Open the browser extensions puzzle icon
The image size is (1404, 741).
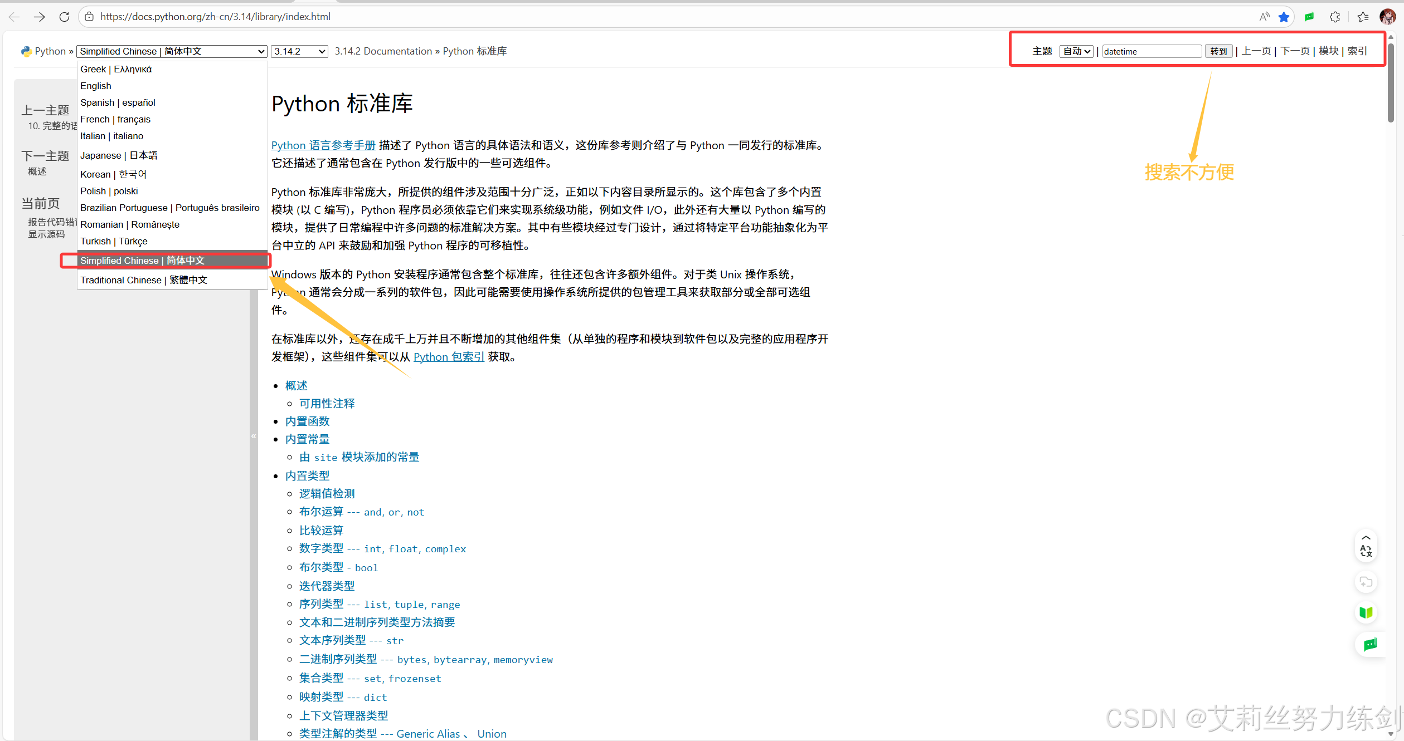1335,17
